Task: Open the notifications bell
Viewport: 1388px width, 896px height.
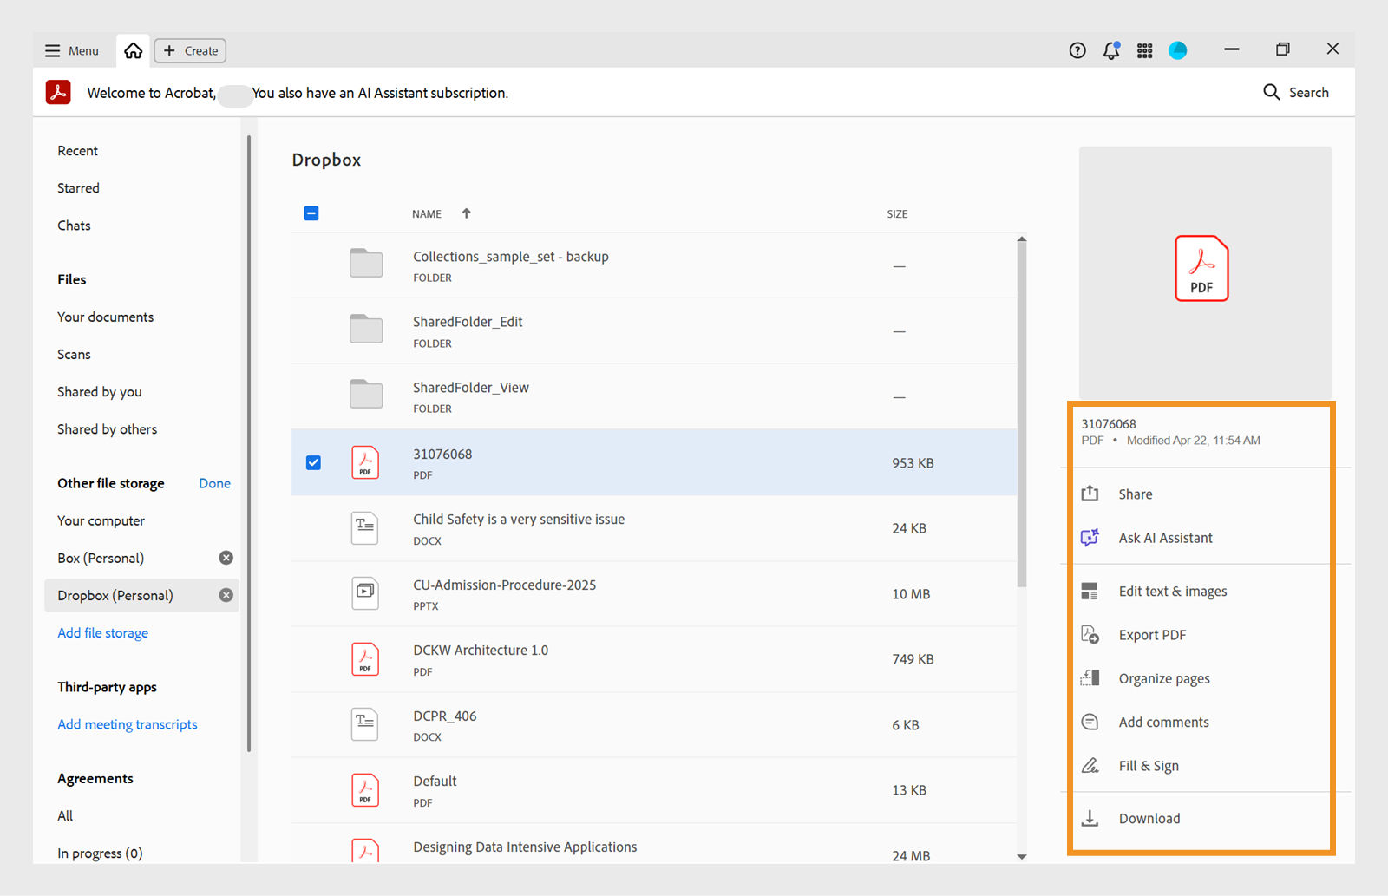Action: [x=1111, y=50]
